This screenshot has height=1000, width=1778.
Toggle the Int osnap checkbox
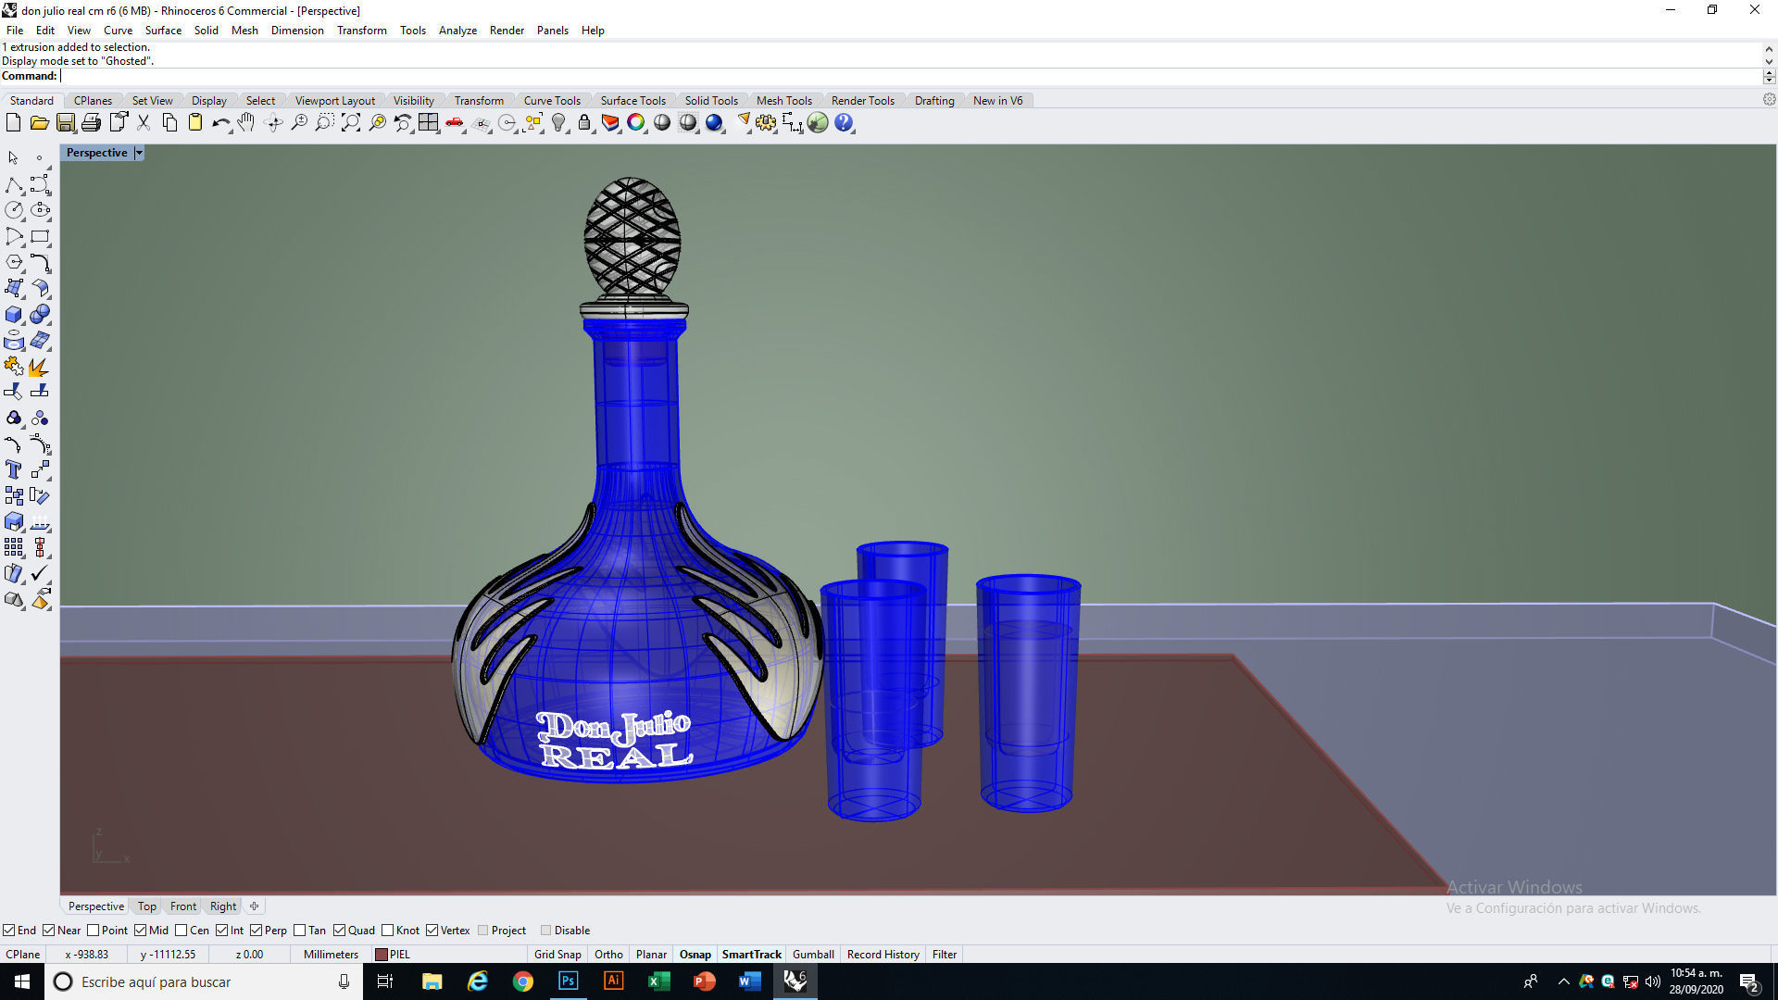point(222,931)
